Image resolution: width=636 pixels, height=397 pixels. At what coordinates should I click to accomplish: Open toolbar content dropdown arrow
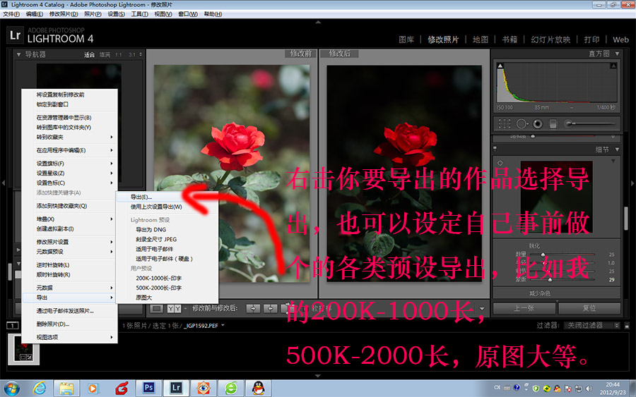[482, 309]
